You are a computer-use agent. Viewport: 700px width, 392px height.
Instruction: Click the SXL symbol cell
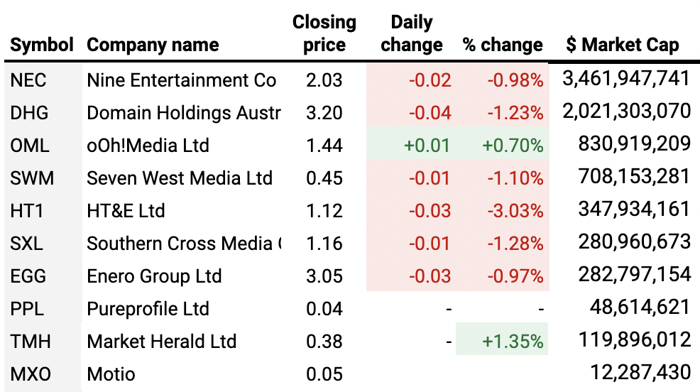[27, 244]
